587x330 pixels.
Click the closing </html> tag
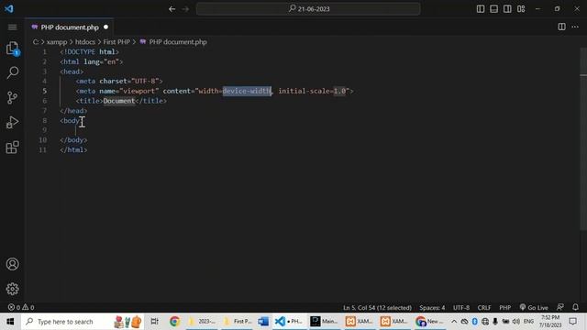pyautogui.click(x=73, y=149)
